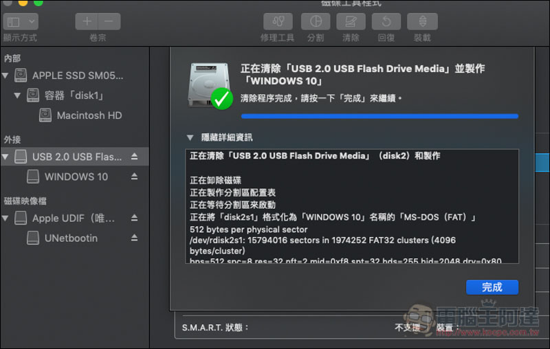The image size is (550, 349).
Task: Select the Erase (清除) toolbar icon
Action: click(x=351, y=22)
